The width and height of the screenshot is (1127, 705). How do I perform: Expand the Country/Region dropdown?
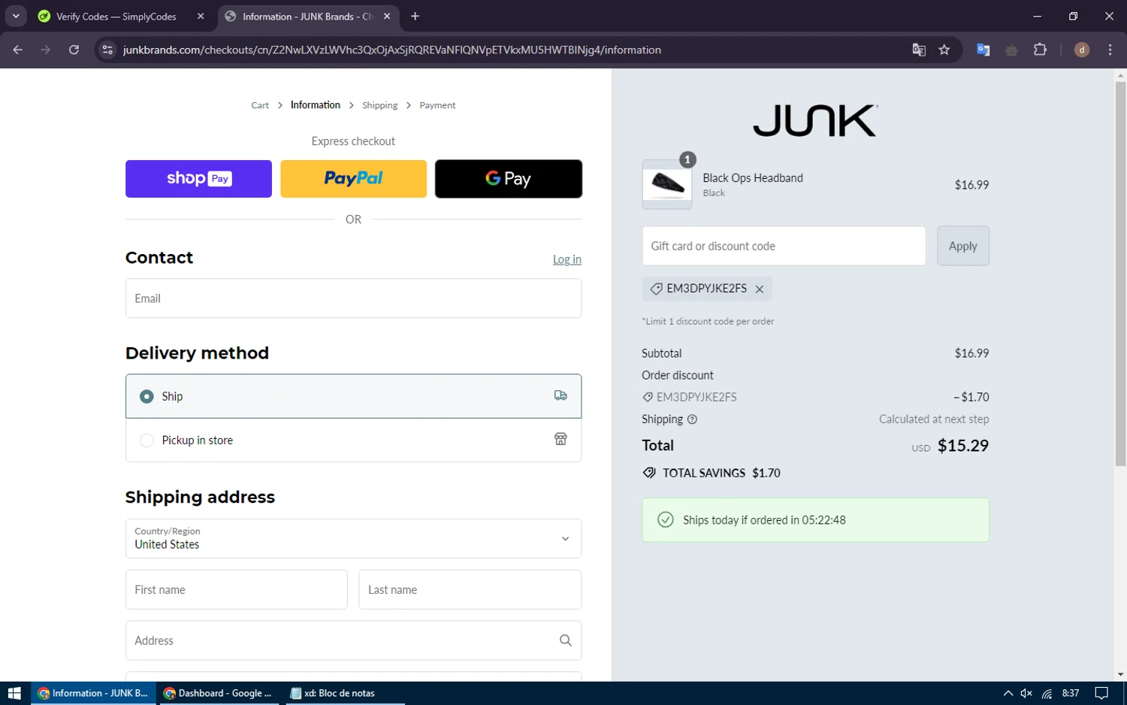353,538
